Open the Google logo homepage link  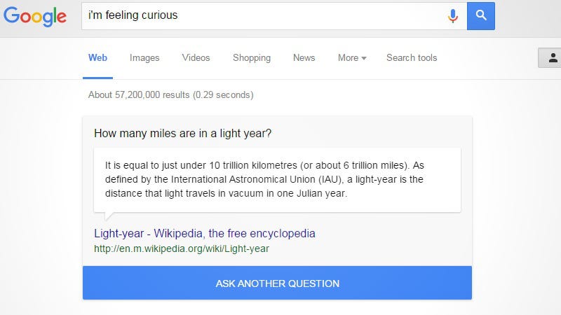pos(35,16)
